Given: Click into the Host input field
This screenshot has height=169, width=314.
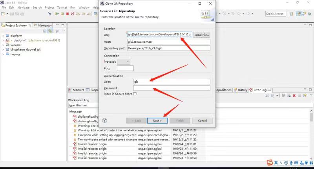Looking at the screenshot, I should pyautogui.click(x=169, y=42).
